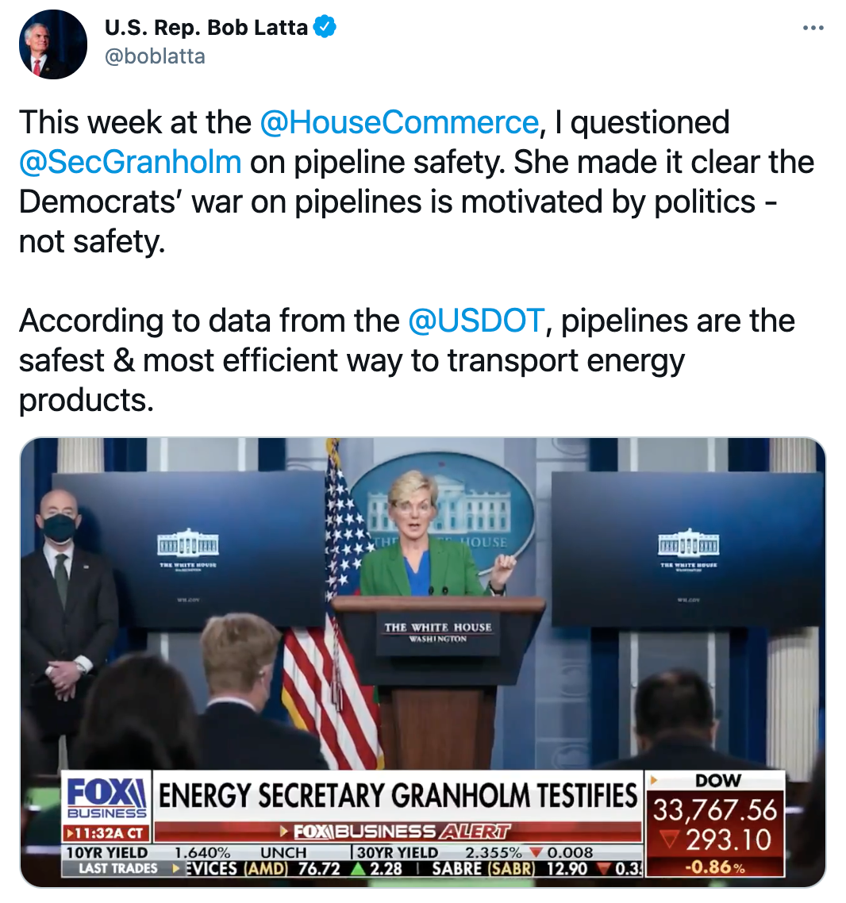Open the @HouseCommerce mention link
Image resolution: width=846 pixels, height=903 pixels.
pyautogui.click(x=399, y=122)
